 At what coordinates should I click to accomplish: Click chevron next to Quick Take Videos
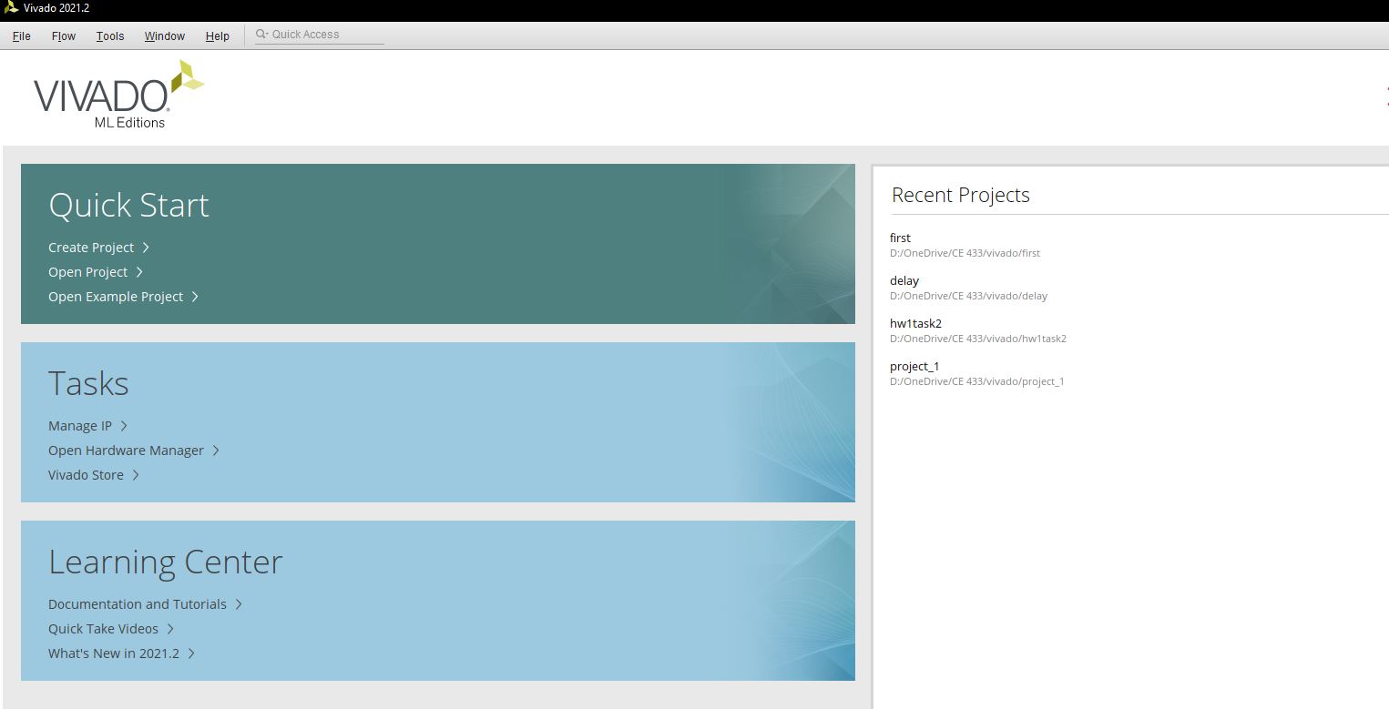point(170,629)
